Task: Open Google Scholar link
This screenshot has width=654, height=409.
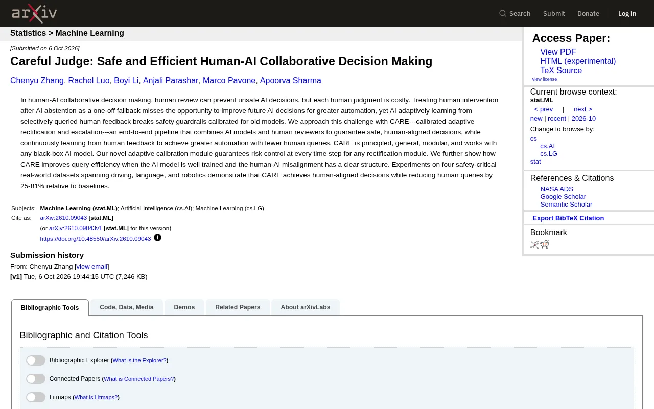Action: [x=563, y=197]
